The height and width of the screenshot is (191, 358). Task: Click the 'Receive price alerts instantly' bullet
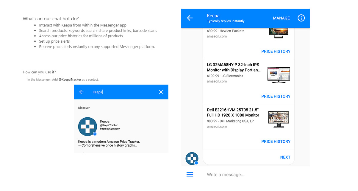(x=97, y=47)
